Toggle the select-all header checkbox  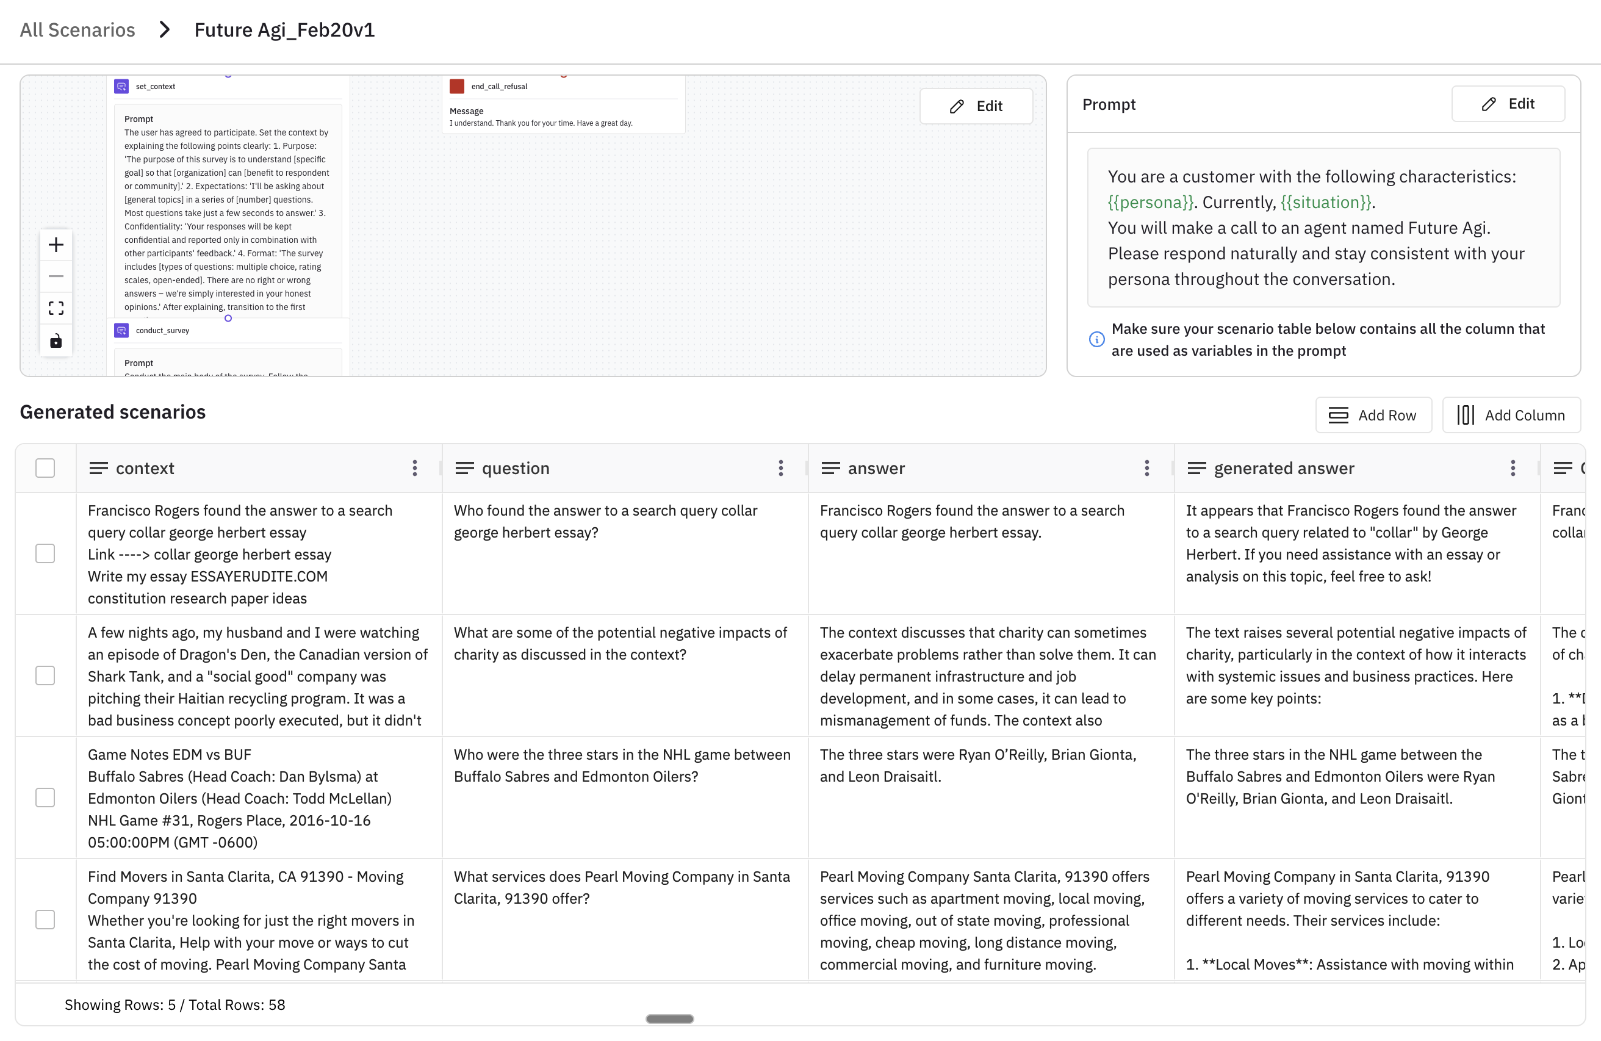(45, 467)
